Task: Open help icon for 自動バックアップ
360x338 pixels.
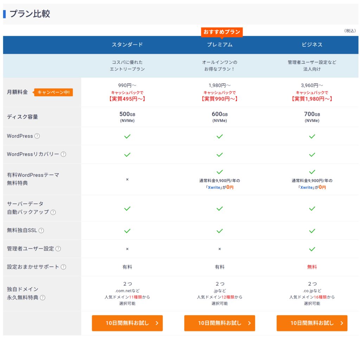Action: coord(53,212)
